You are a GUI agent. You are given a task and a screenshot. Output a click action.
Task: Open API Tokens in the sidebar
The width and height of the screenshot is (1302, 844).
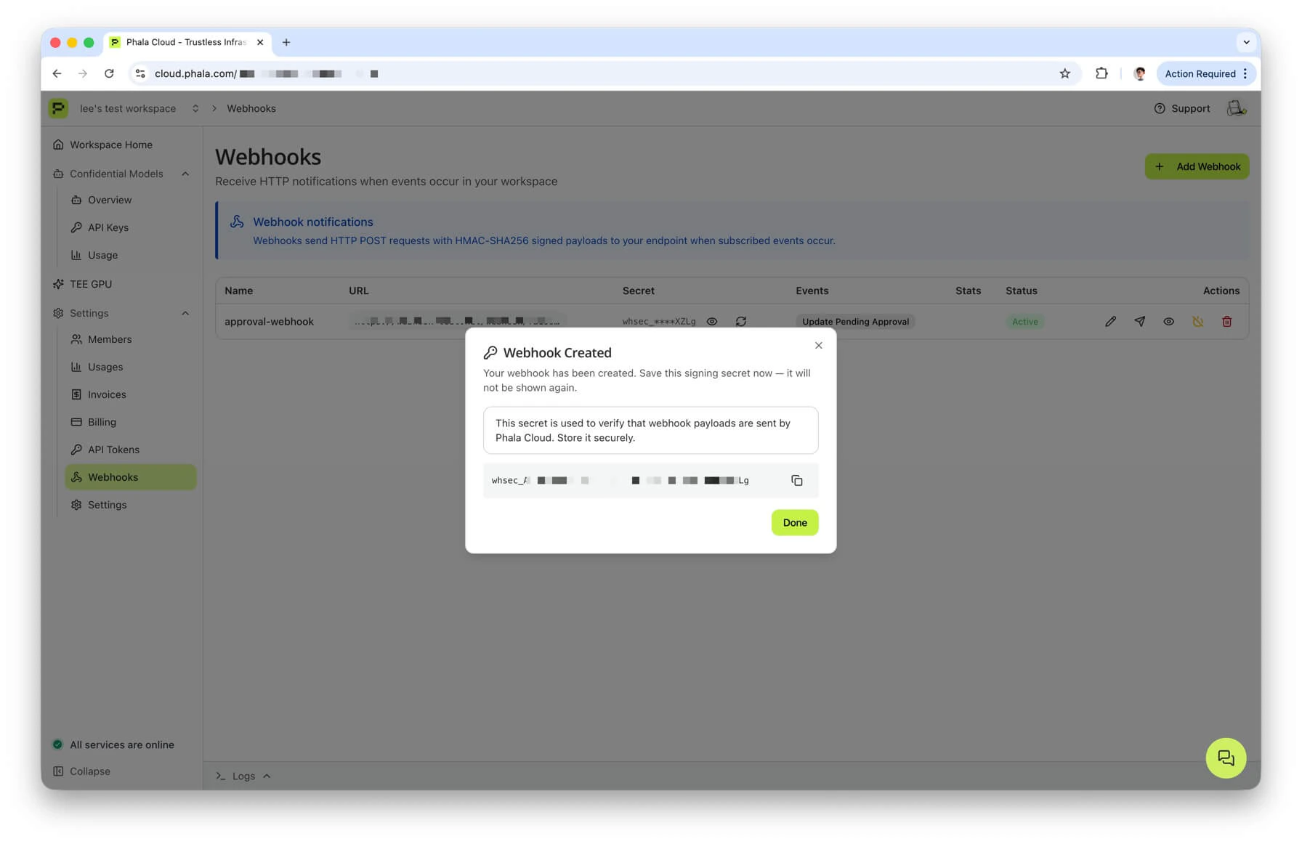(113, 449)
